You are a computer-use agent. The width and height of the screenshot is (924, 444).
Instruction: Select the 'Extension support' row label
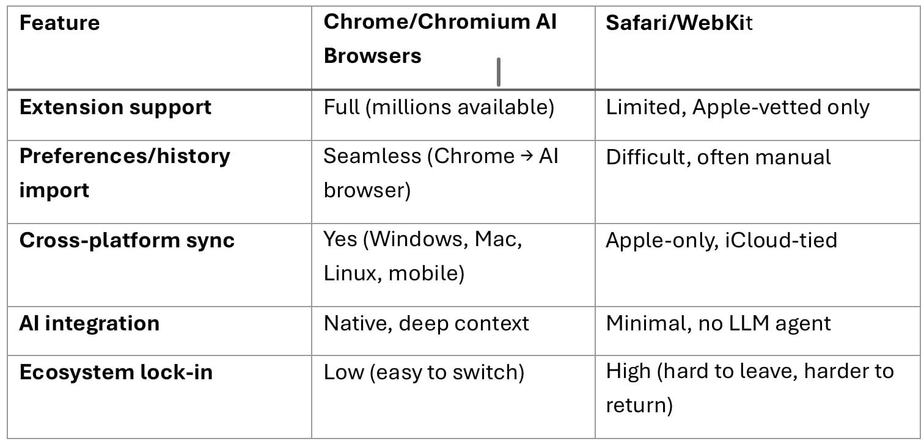tap(116, 107)
